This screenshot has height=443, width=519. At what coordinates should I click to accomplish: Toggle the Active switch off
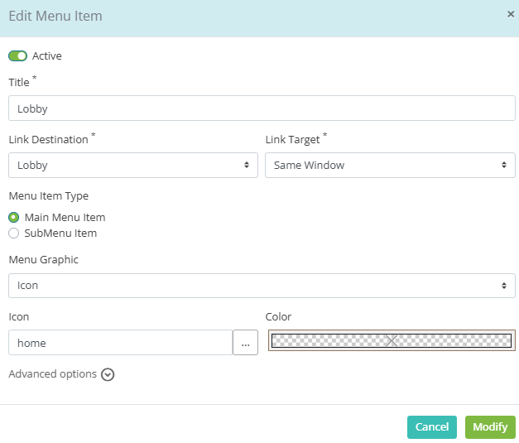[18, 56]
